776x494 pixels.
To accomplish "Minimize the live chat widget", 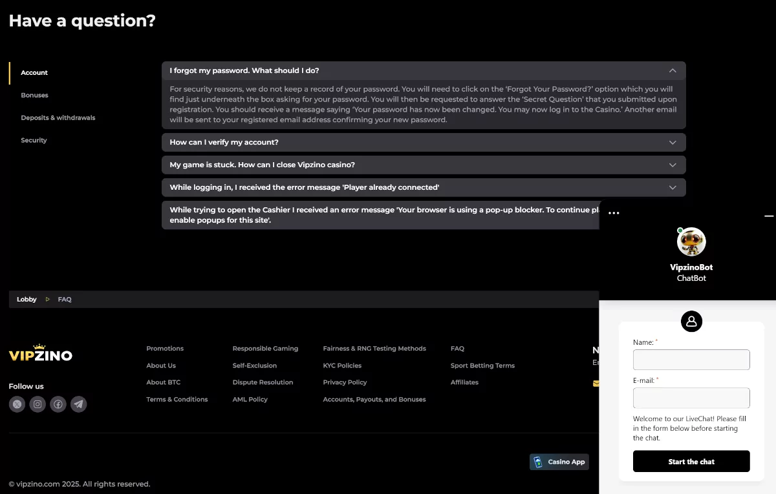I will coord(769,216).
